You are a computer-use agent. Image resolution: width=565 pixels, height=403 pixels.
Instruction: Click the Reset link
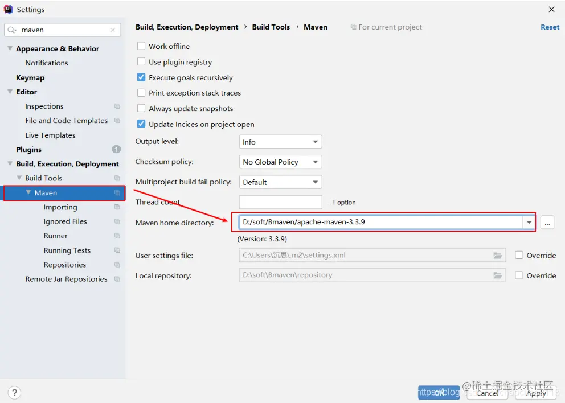click(550, 27)
